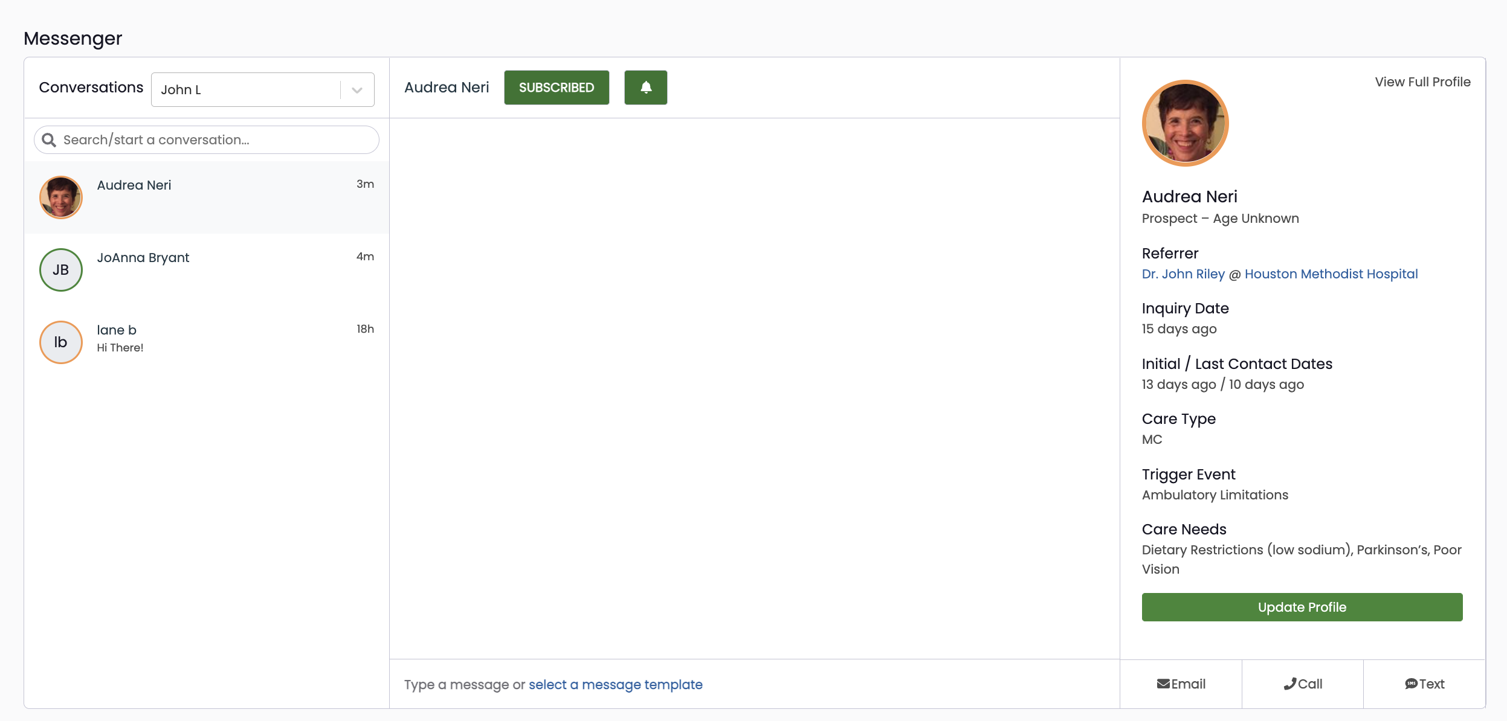
Task: Click the 3m timestamp on Audrea Neri
Action: click(365, 184)
